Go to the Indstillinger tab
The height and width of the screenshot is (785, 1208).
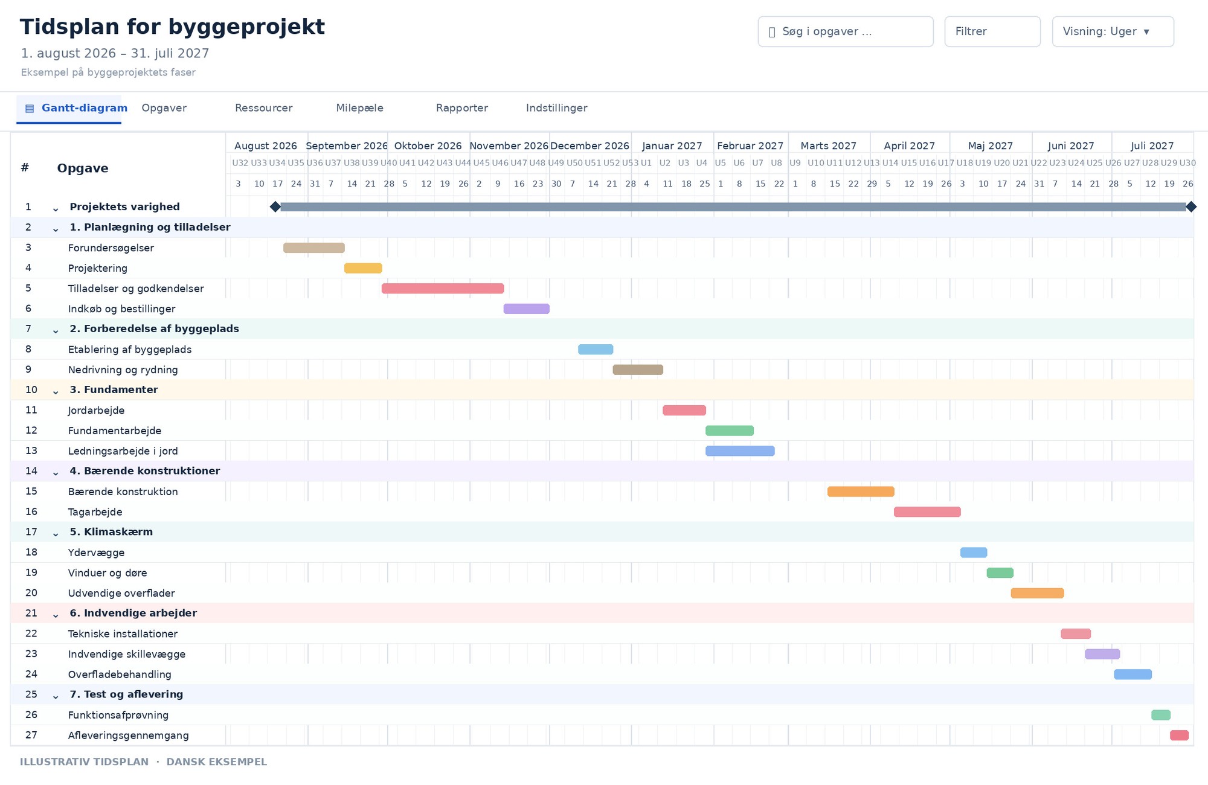pos(557,108)
